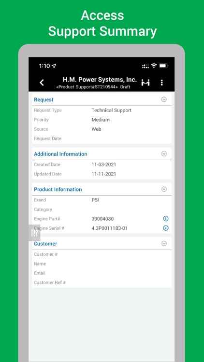This screenshot has height=362, width=204.
Task: Collapse the Request section
Action: point(164,99)
